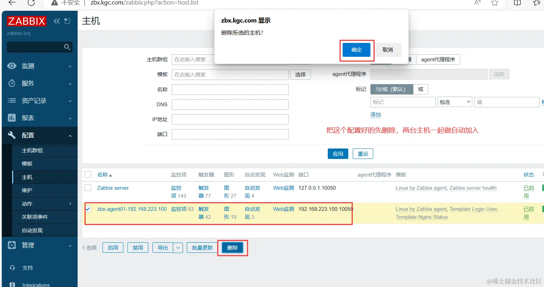544x287 pixels.
Task: Click the eye icon beside 监测
Action: click(12, 66)
